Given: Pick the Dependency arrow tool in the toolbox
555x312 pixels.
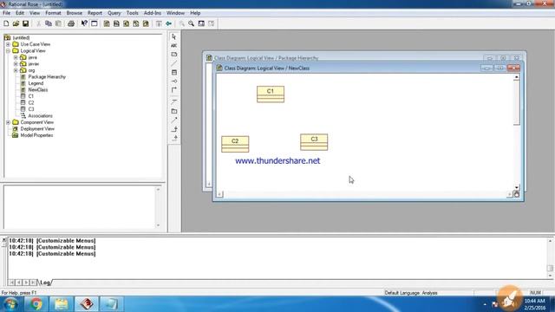Looking at the screenshot, I should pyautogui.click(x=173, y=120).
